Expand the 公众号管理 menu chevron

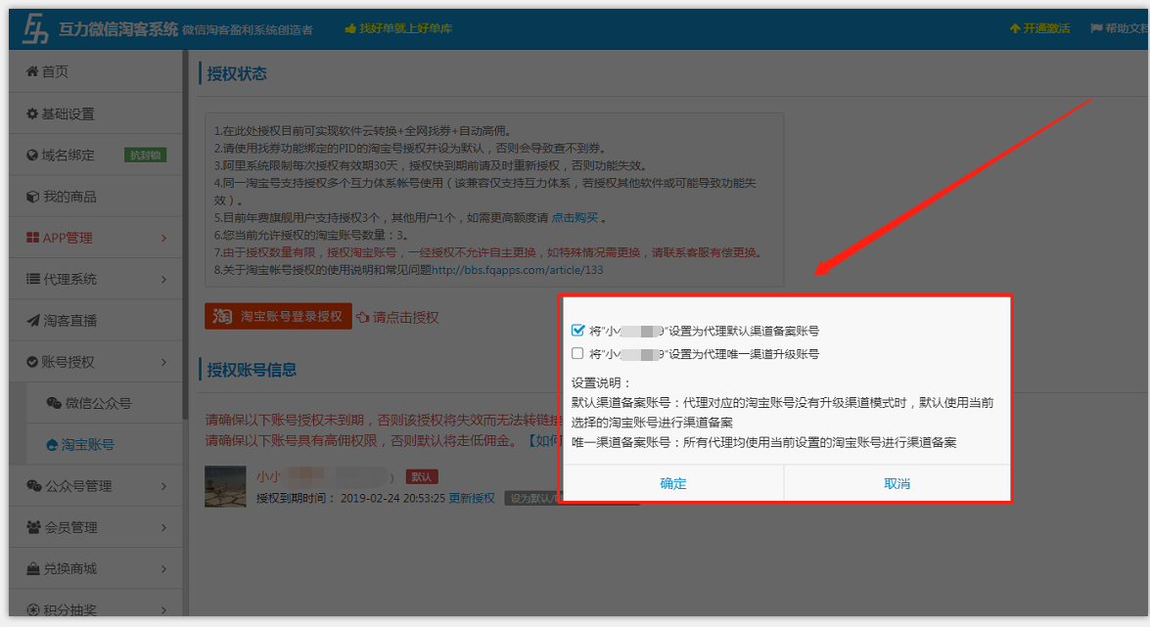coord(163,485)
